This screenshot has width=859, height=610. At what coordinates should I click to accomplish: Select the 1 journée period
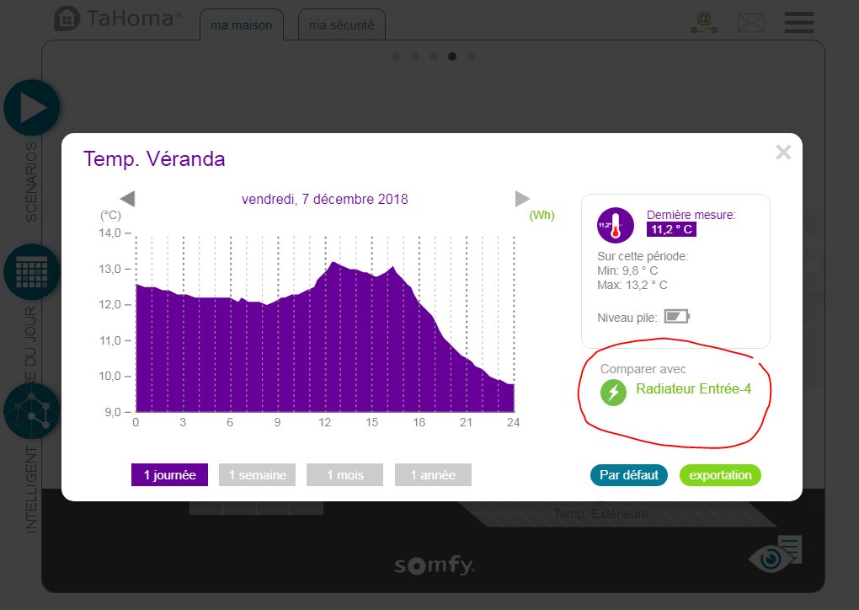[169, 475]
